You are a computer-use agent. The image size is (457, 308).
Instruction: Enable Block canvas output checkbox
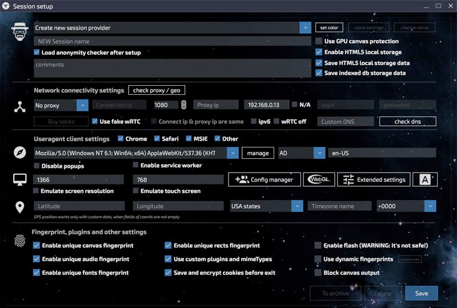[x=318, y=273]
